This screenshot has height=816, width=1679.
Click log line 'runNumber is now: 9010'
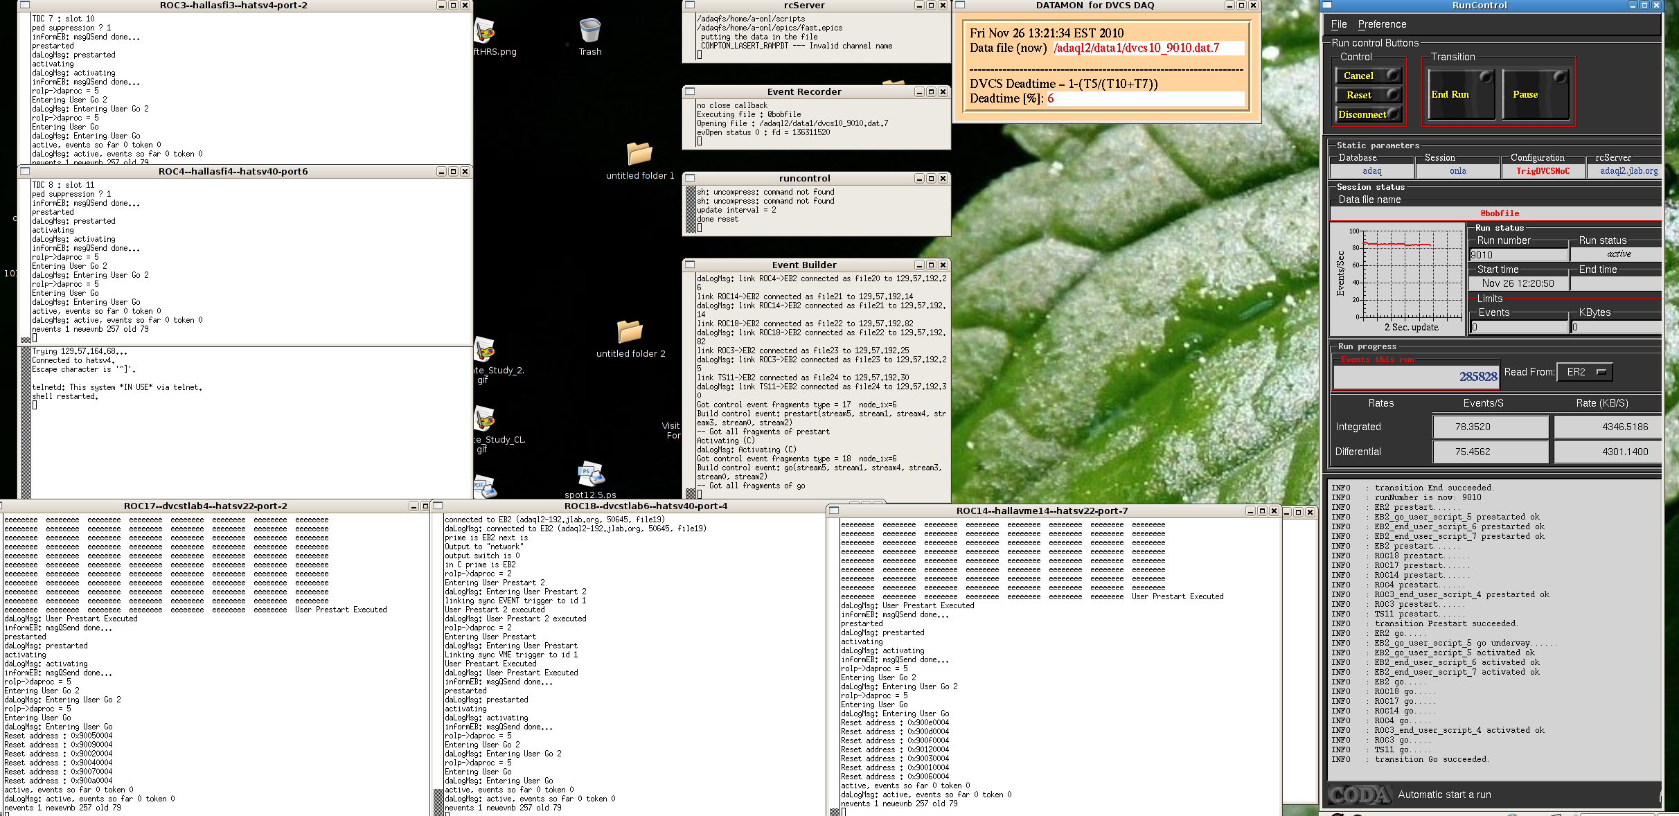(x=1428, y=497)
